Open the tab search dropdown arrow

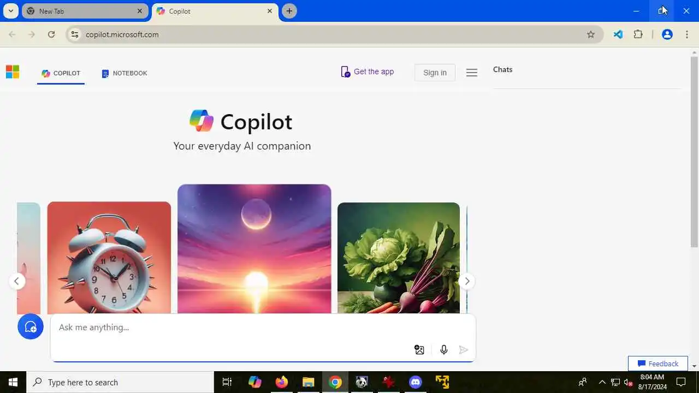[10, 11]
